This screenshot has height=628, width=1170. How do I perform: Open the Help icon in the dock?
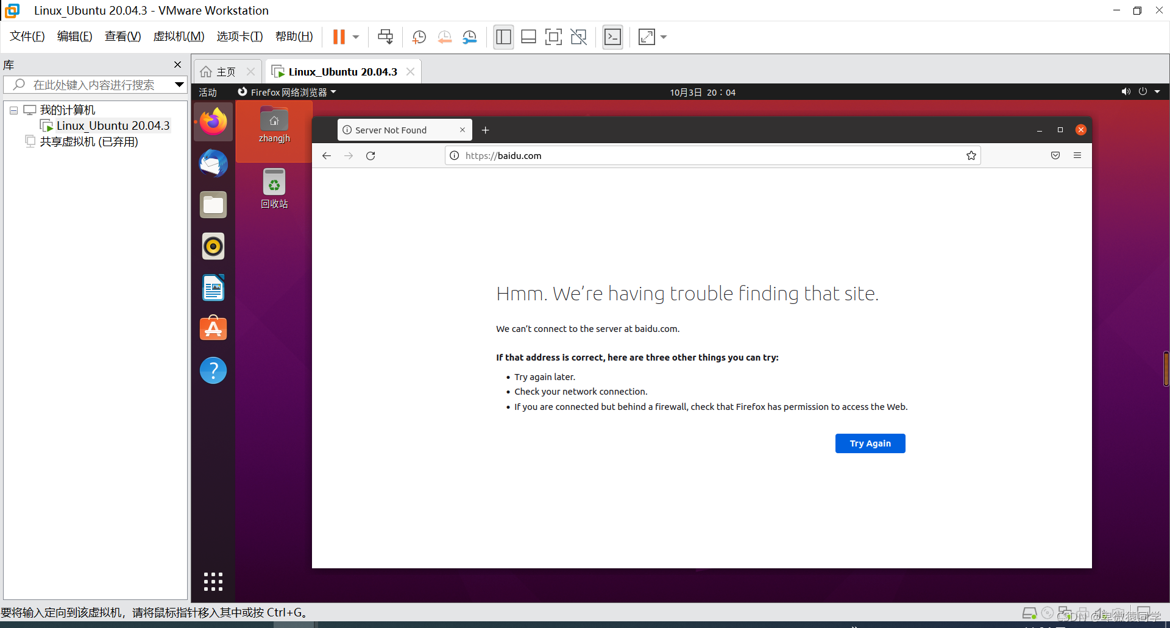coord(213,370)
